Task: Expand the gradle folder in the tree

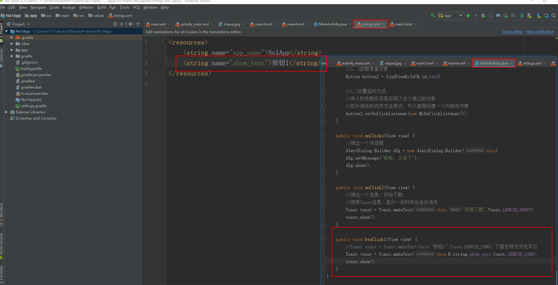Action: pyautogui.click(x=12, y=56)
